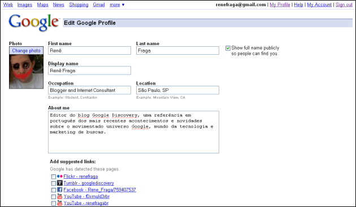Open Gmail from the top navigation
Viewport: 356px width, 207px height.
(x=99, y=5)
